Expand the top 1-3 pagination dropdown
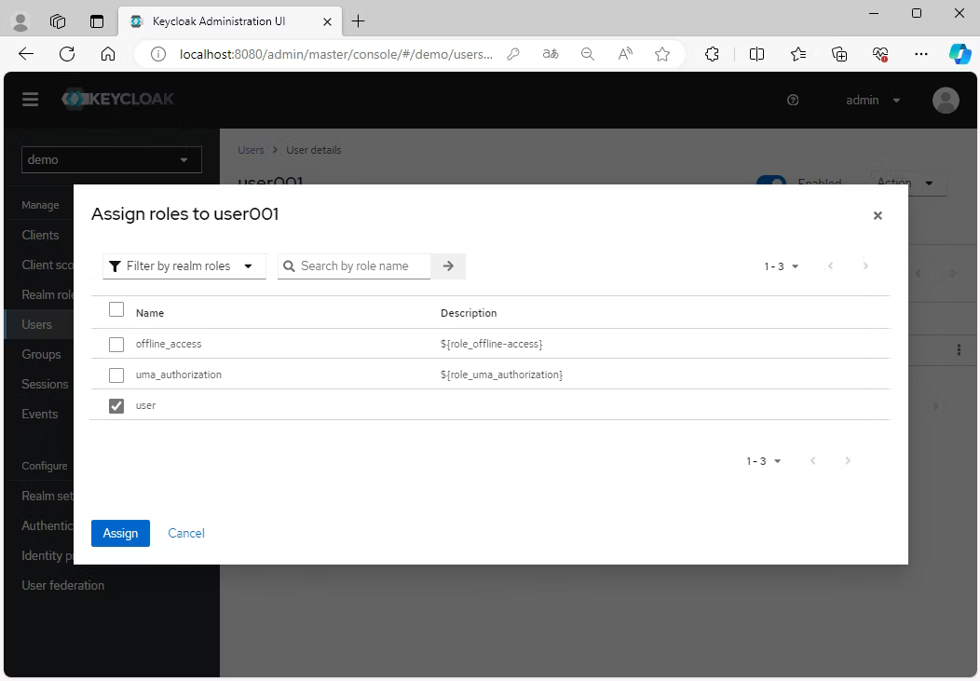This screenshot has height=681, width=980. pos(782,266)
